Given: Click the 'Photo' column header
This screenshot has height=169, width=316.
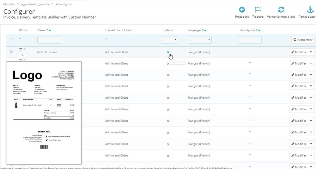Looking at the screenshot, I should point(23,30).
